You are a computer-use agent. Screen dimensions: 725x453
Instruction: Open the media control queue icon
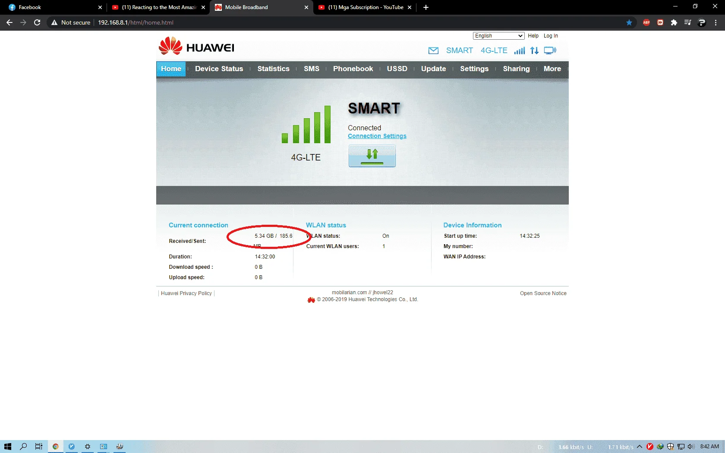click(688, 22)
